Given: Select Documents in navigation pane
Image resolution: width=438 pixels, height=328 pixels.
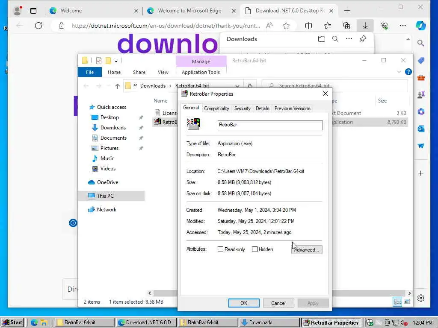Looking at the screenshot, I should pyautogui.click(x=113, y=138).
